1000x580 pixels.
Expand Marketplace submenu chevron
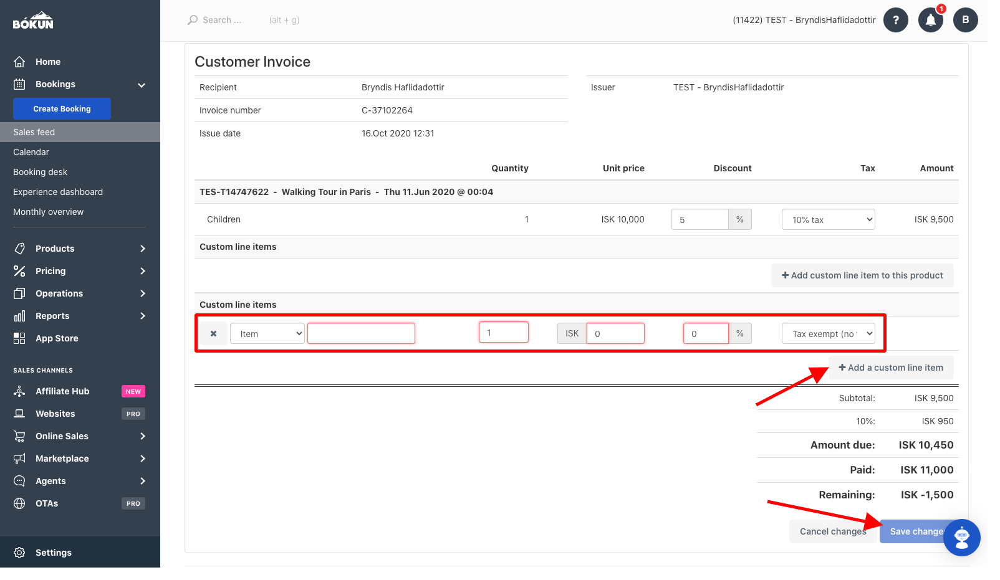(143, 459)
